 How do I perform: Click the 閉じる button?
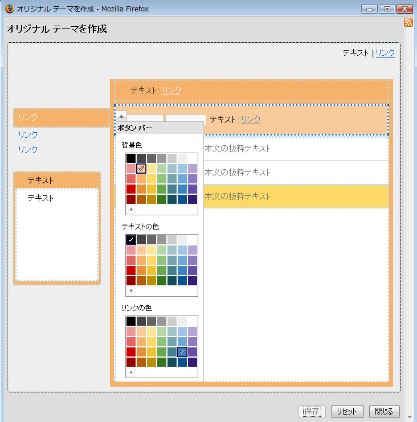click(384, 412)
